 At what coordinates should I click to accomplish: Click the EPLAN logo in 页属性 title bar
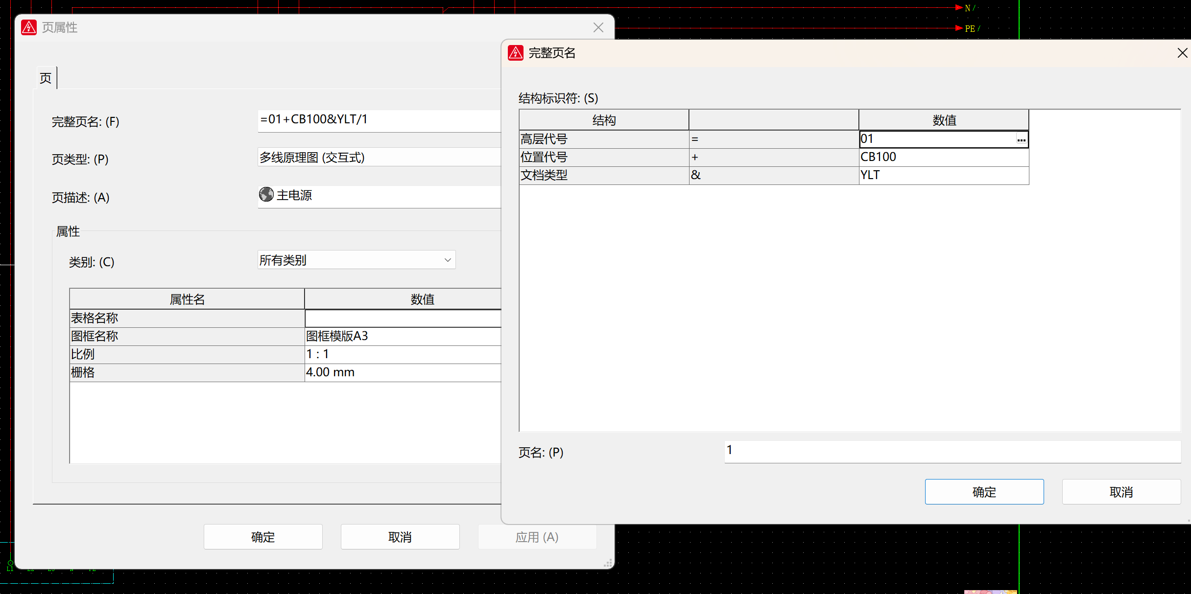29,27
